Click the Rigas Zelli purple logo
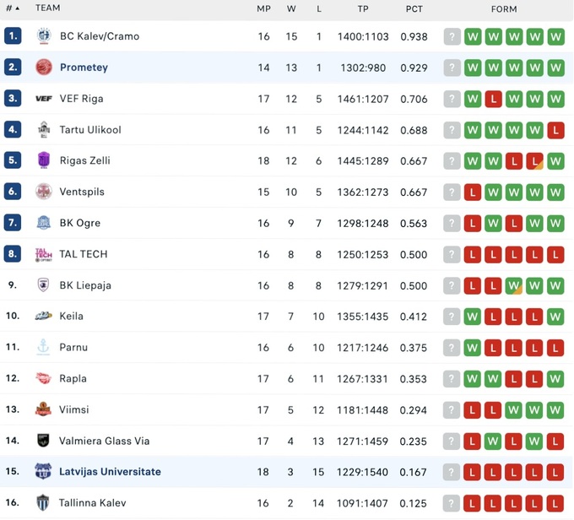Screen dimensions: 574x520 (44, 160)
